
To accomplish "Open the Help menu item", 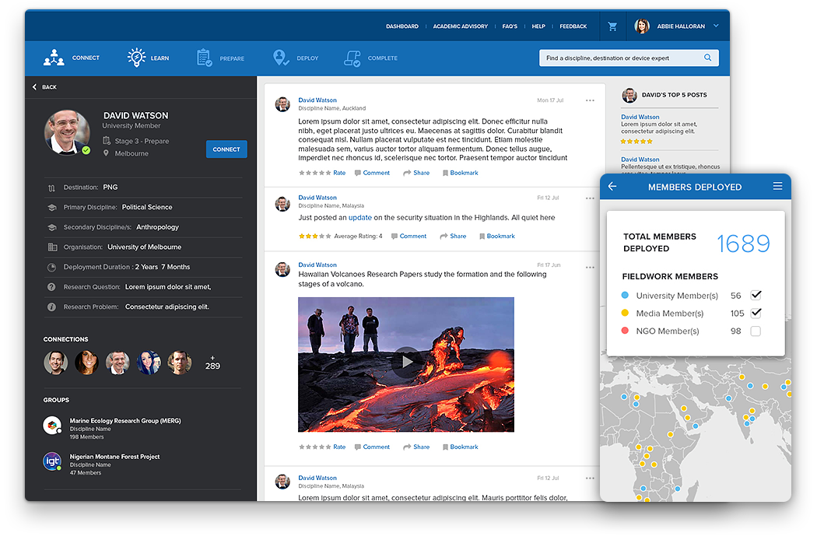I will 538,26.
